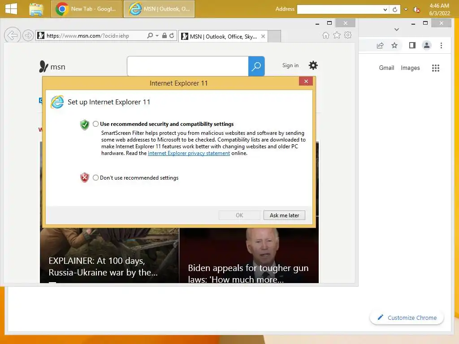
Task: Click the taskbar Address input field
Action: pos(340,9)
